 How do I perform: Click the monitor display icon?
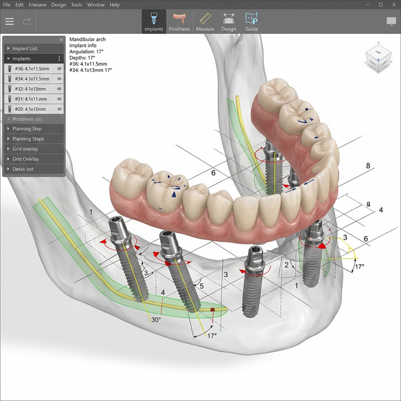[391, 21]
